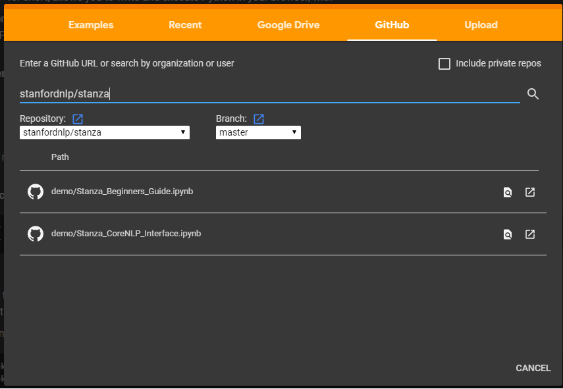Expand the Branch dropdown showing master
The image size is (563, 389).
[x=258, y=132]
